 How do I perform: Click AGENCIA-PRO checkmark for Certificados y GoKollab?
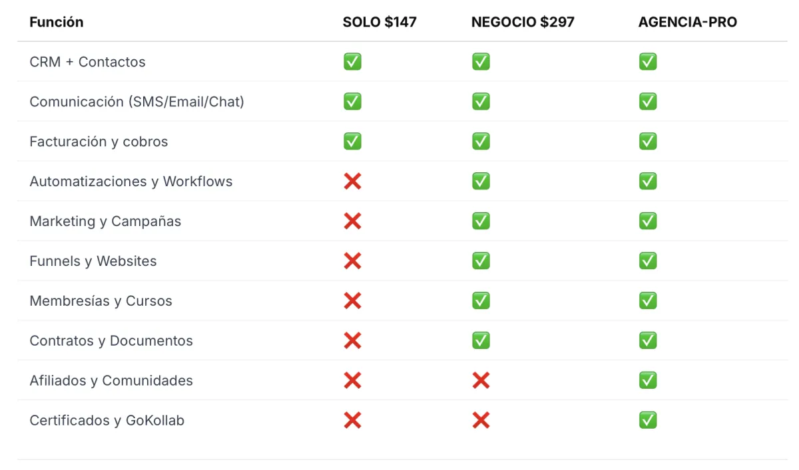pyautogui.click(x=648, y=420)
